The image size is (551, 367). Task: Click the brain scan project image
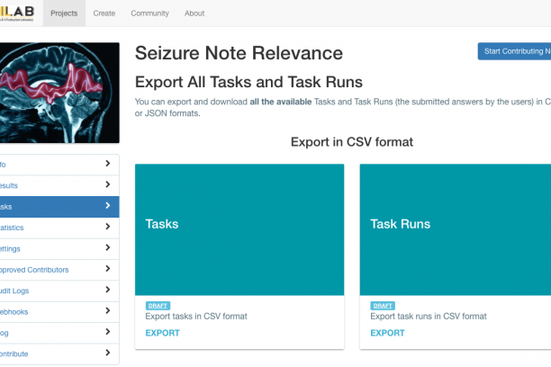point(59,92)
